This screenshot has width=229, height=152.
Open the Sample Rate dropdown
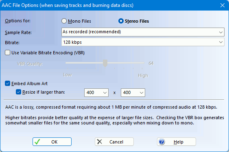click(143, 32)
